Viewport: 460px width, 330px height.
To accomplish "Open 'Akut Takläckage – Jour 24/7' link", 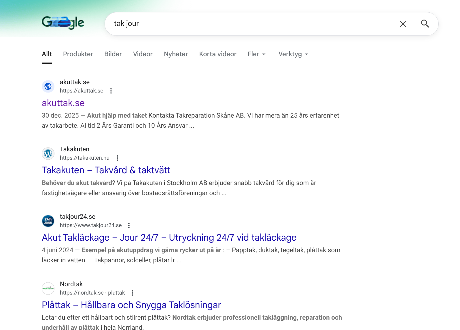I will (169, 237).
